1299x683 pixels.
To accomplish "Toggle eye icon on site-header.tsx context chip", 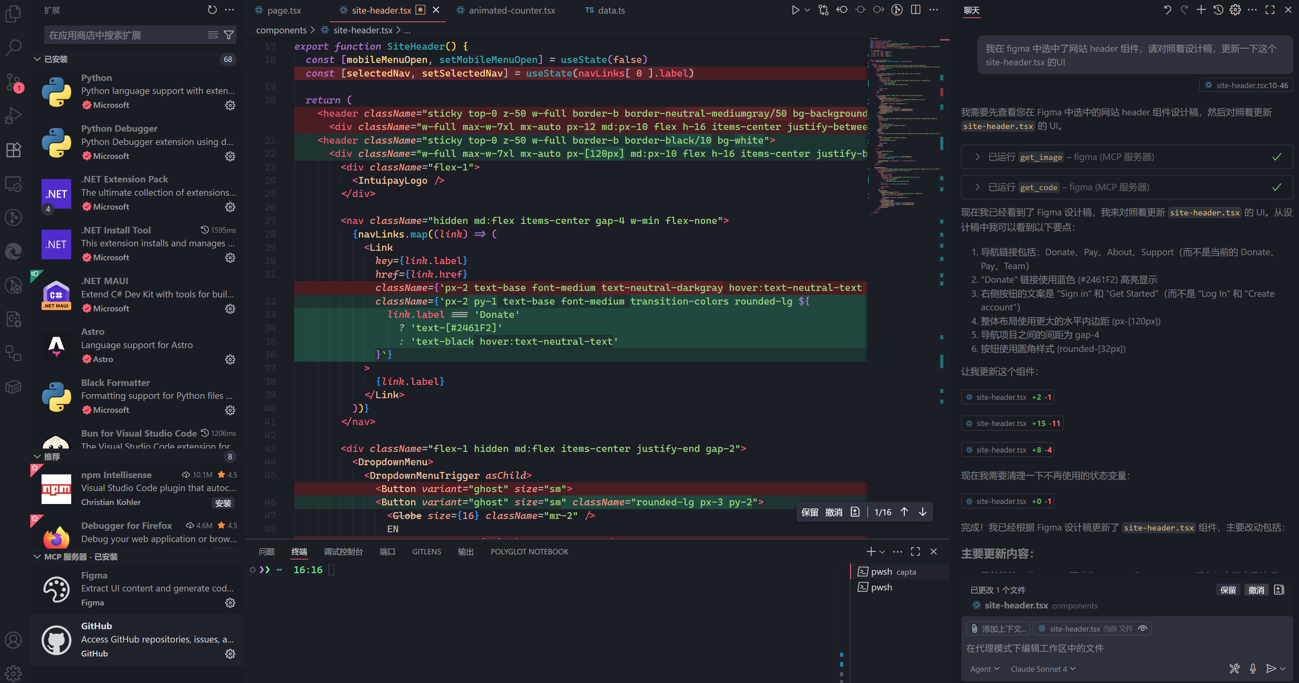I will 1143,628.
